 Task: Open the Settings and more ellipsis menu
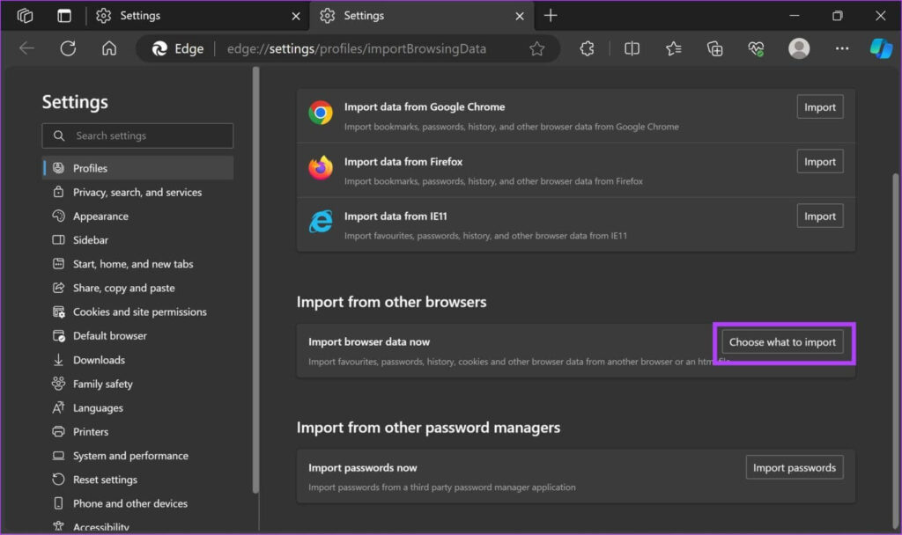840,48
